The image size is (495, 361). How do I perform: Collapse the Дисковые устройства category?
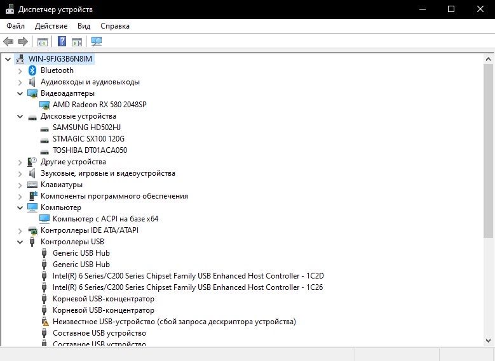click(x=20, y=116)
